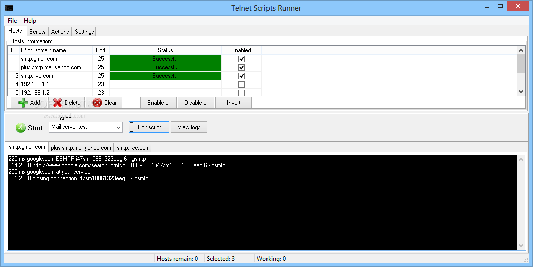Select host row 192.168.1.2
Screen dimensions: 533x267
click(135, 92)
